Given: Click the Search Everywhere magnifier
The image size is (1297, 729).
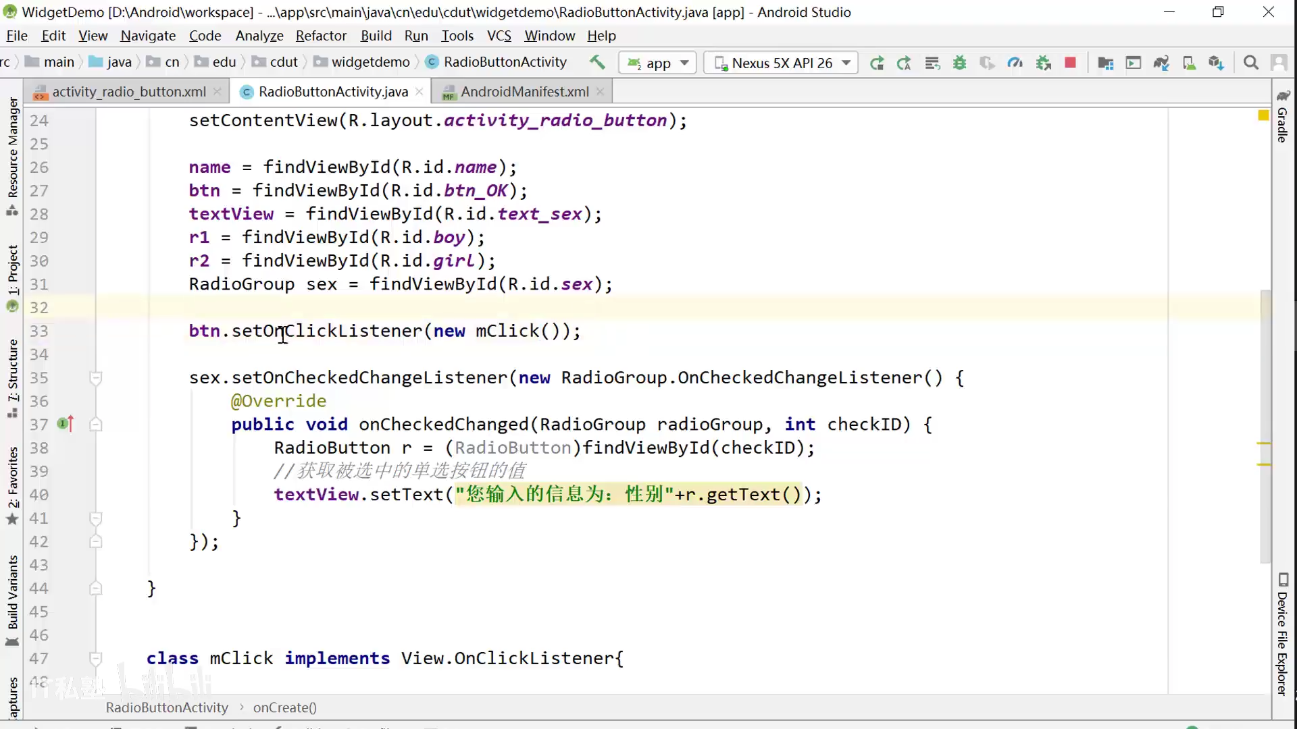Looking at the screenshot, I should tap(1251, 63).
